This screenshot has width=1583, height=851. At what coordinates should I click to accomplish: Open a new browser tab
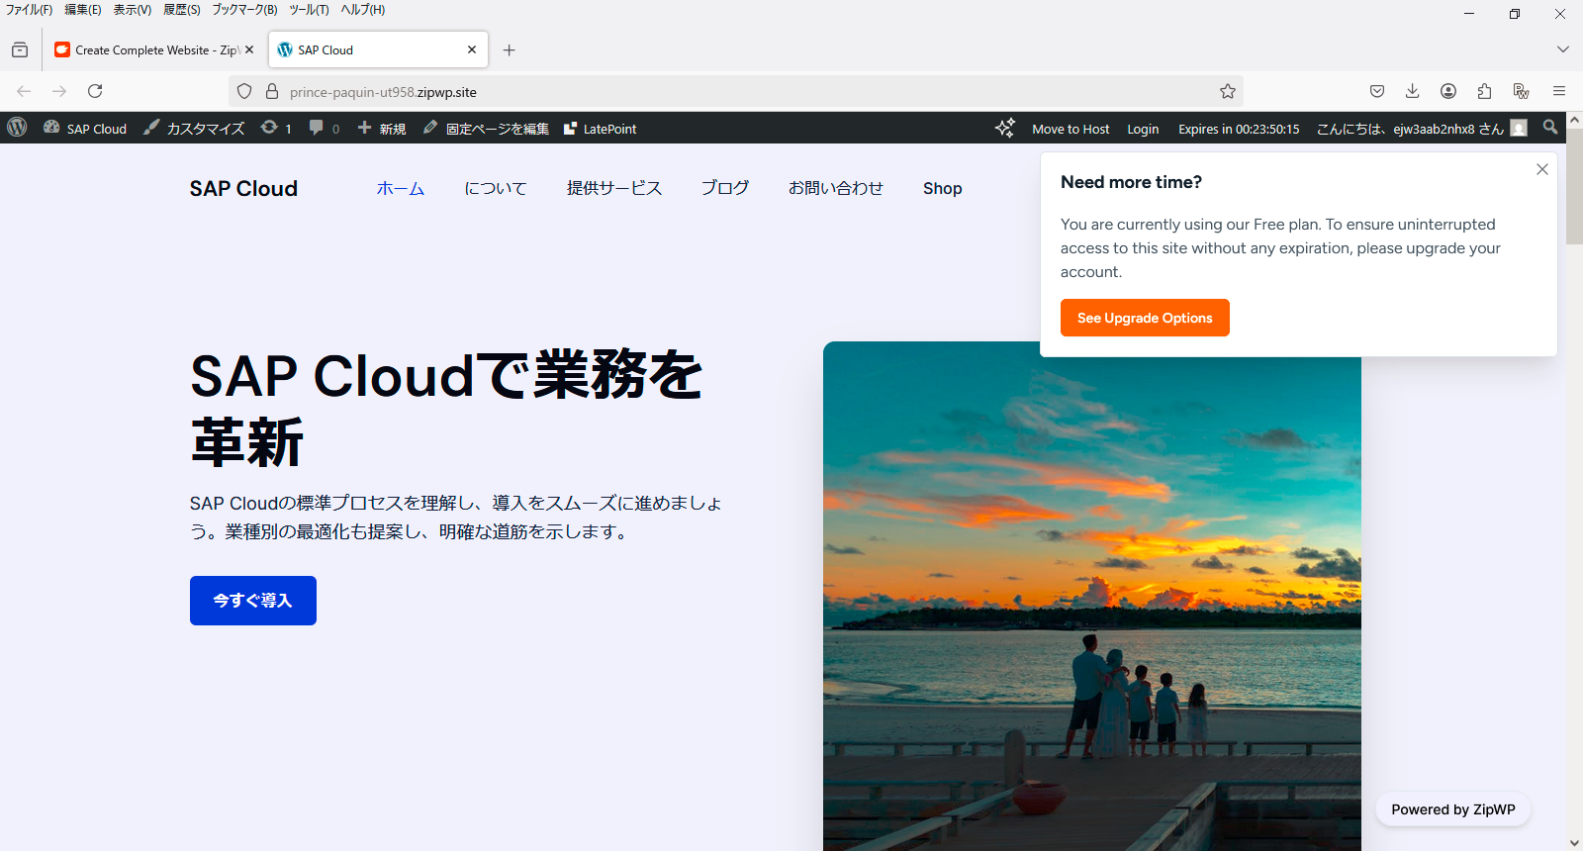click(x=510, y=49)
